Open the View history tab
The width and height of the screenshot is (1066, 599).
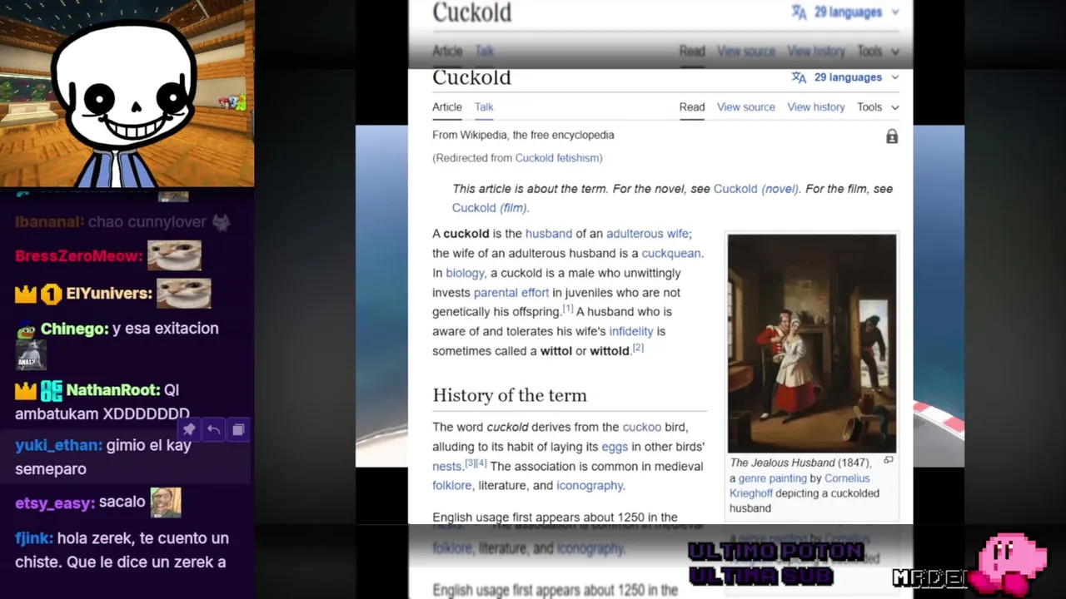point(816,106)
